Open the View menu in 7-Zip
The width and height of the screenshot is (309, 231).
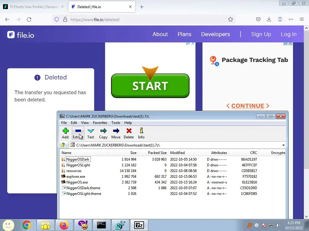tap(85, 123)
